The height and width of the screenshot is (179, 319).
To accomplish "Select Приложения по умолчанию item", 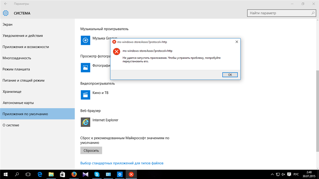I will point(37,114).
